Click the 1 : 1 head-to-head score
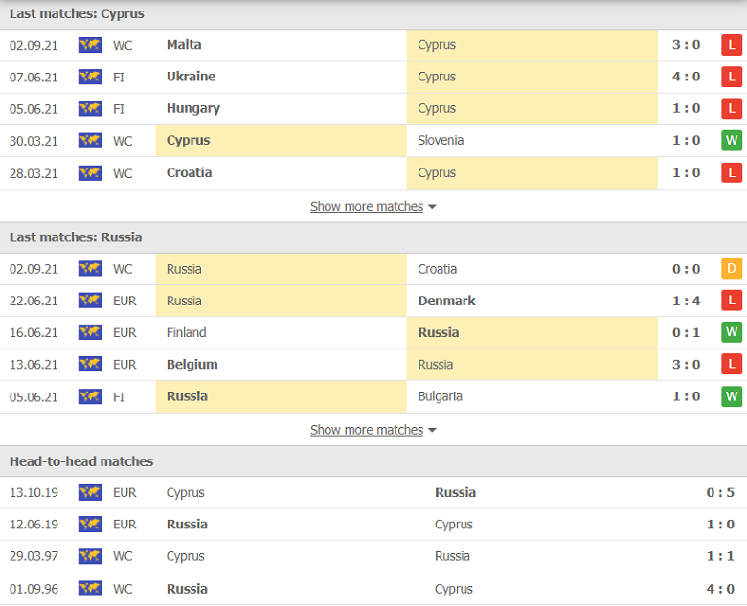The image size is (747, 606). pos(720,556)
